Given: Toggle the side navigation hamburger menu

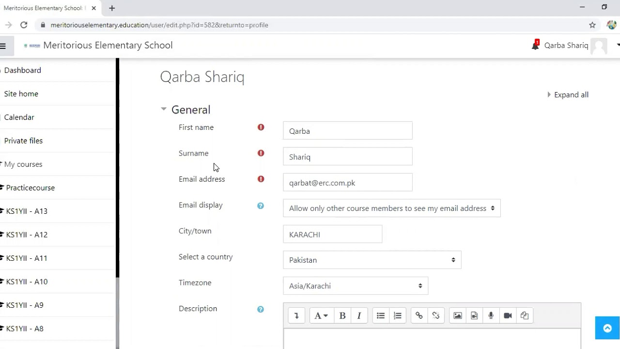Looking at the screenshot, I should pyautogui.click(x=3, y=46).
